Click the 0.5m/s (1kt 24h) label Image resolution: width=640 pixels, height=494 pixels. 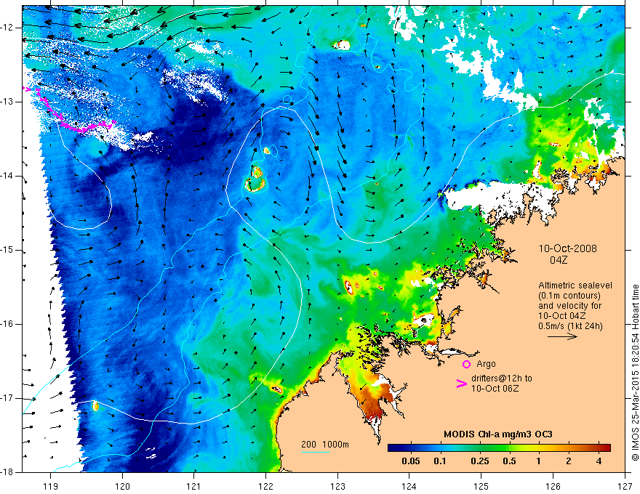tap(571, 326)
